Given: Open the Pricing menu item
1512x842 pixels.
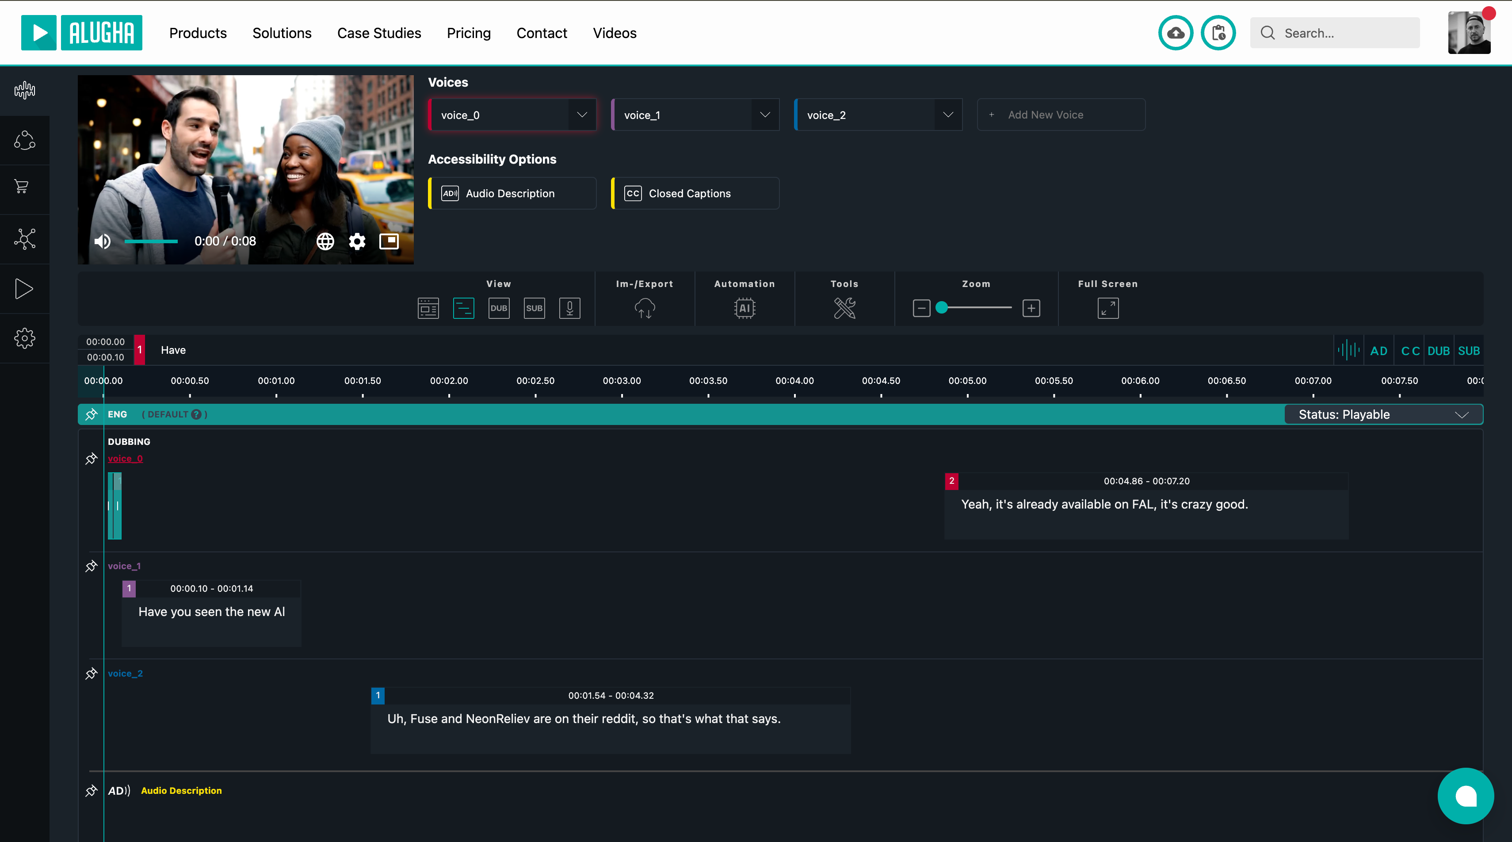Looking at the screenshot, I should pos(468,33).
